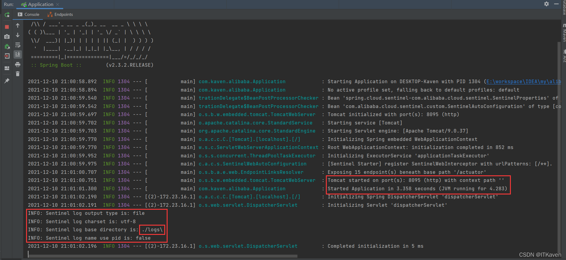The width and height of the screenshot is (566, 260).
Task: Click the Exit icon with red arrow
Action: [x=7, y=56]
